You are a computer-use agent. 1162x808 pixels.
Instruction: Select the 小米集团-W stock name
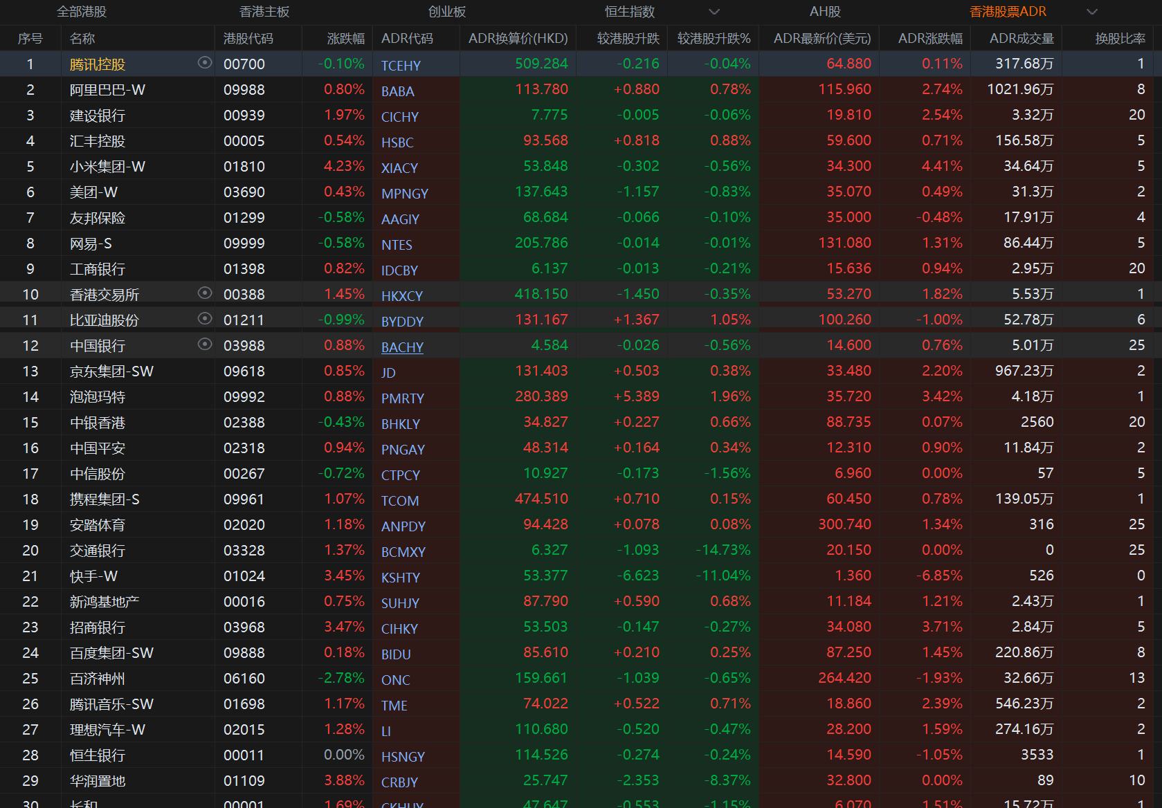[107, 167]
